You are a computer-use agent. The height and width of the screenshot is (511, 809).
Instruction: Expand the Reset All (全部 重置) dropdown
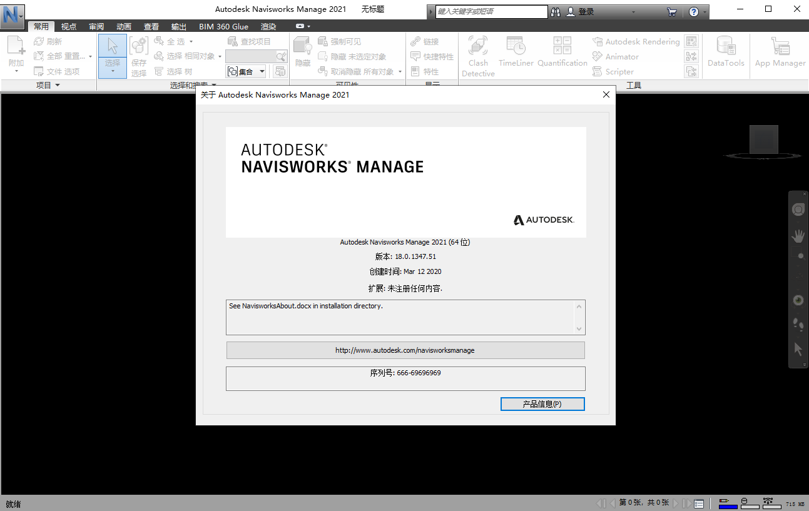[90, 56]
